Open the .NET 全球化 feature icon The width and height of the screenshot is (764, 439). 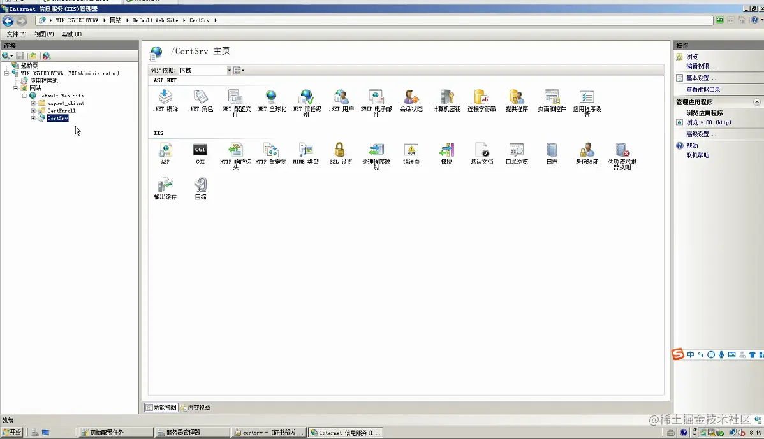272,101
